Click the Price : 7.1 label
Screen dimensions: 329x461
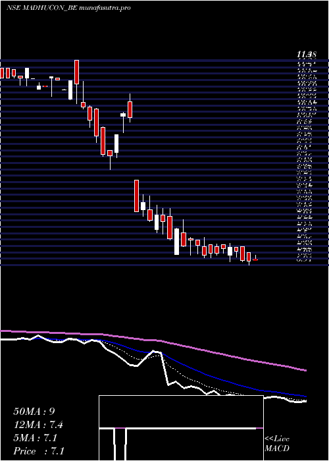coord(39,451)
